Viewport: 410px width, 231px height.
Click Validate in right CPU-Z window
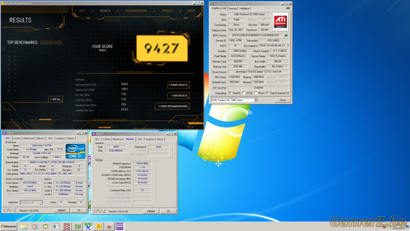151,211
